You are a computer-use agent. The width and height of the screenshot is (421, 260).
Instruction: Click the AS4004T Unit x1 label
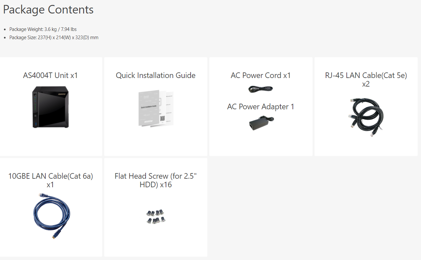pos(50,75)
